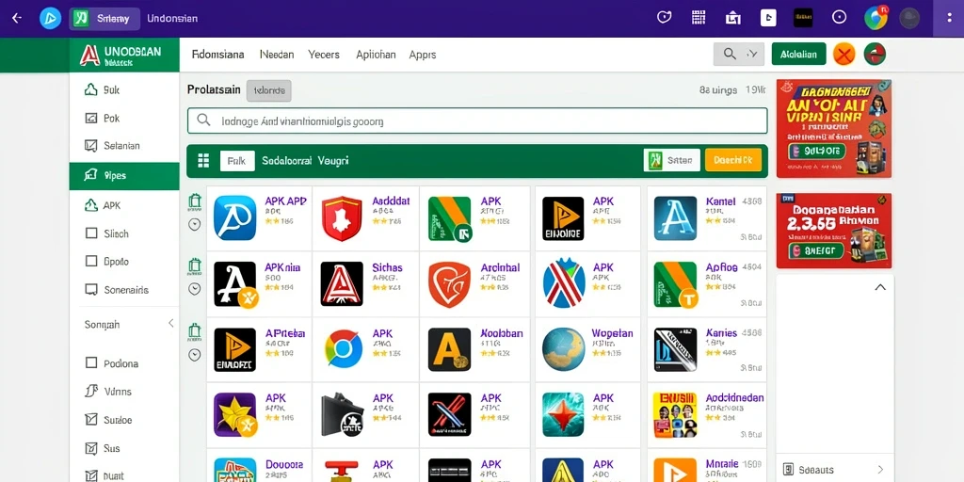
Task: Select the Fnlk tab in green bar
Action: coord(236,161)
